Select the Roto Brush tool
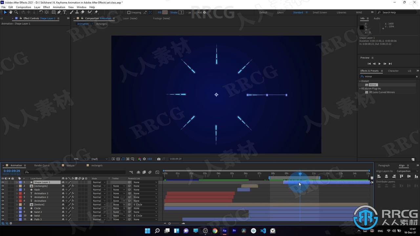The height and width of the screenshot is (236, 420). (89, 12)
